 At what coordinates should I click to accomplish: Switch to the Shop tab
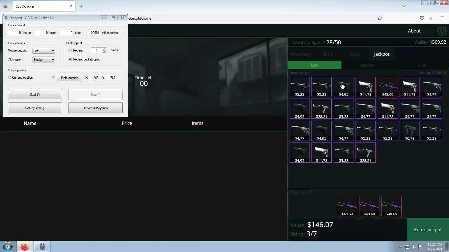pyautogui.click(x=328, y=54)
